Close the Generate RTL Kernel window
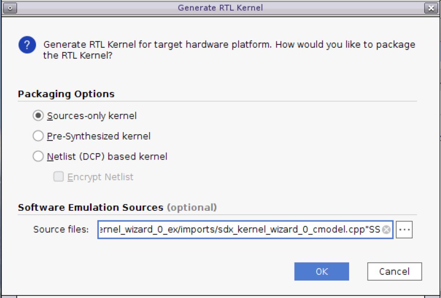Screen dimensions: 441x298 pyautogui.click(x=431, y=8)
